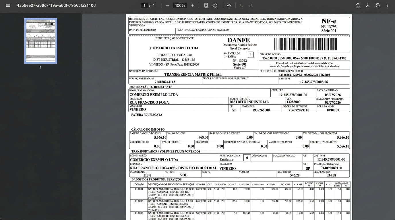
Task: Click net weight value 534.38
Action: (x=331, y=175)
